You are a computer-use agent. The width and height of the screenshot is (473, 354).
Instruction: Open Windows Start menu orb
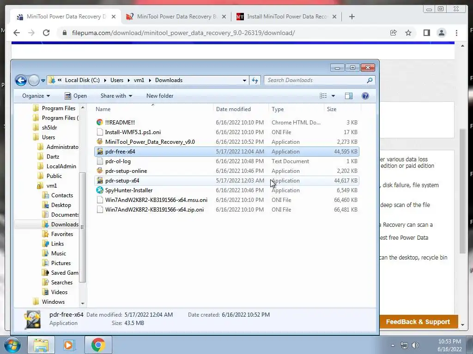pos(12,345)
